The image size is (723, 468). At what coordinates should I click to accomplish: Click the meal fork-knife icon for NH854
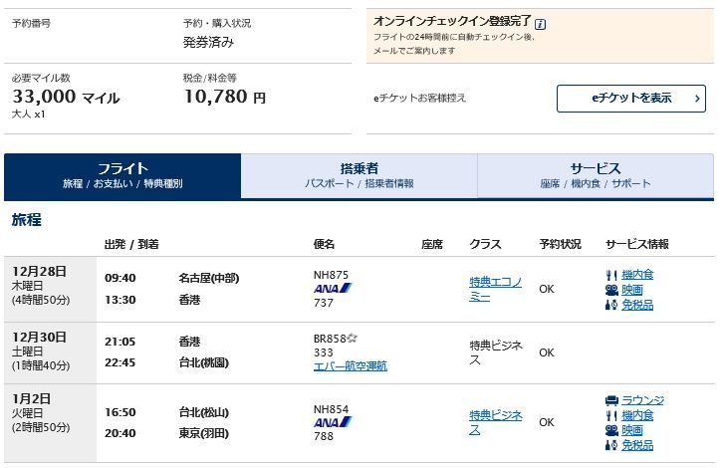(x=611, y=415)
